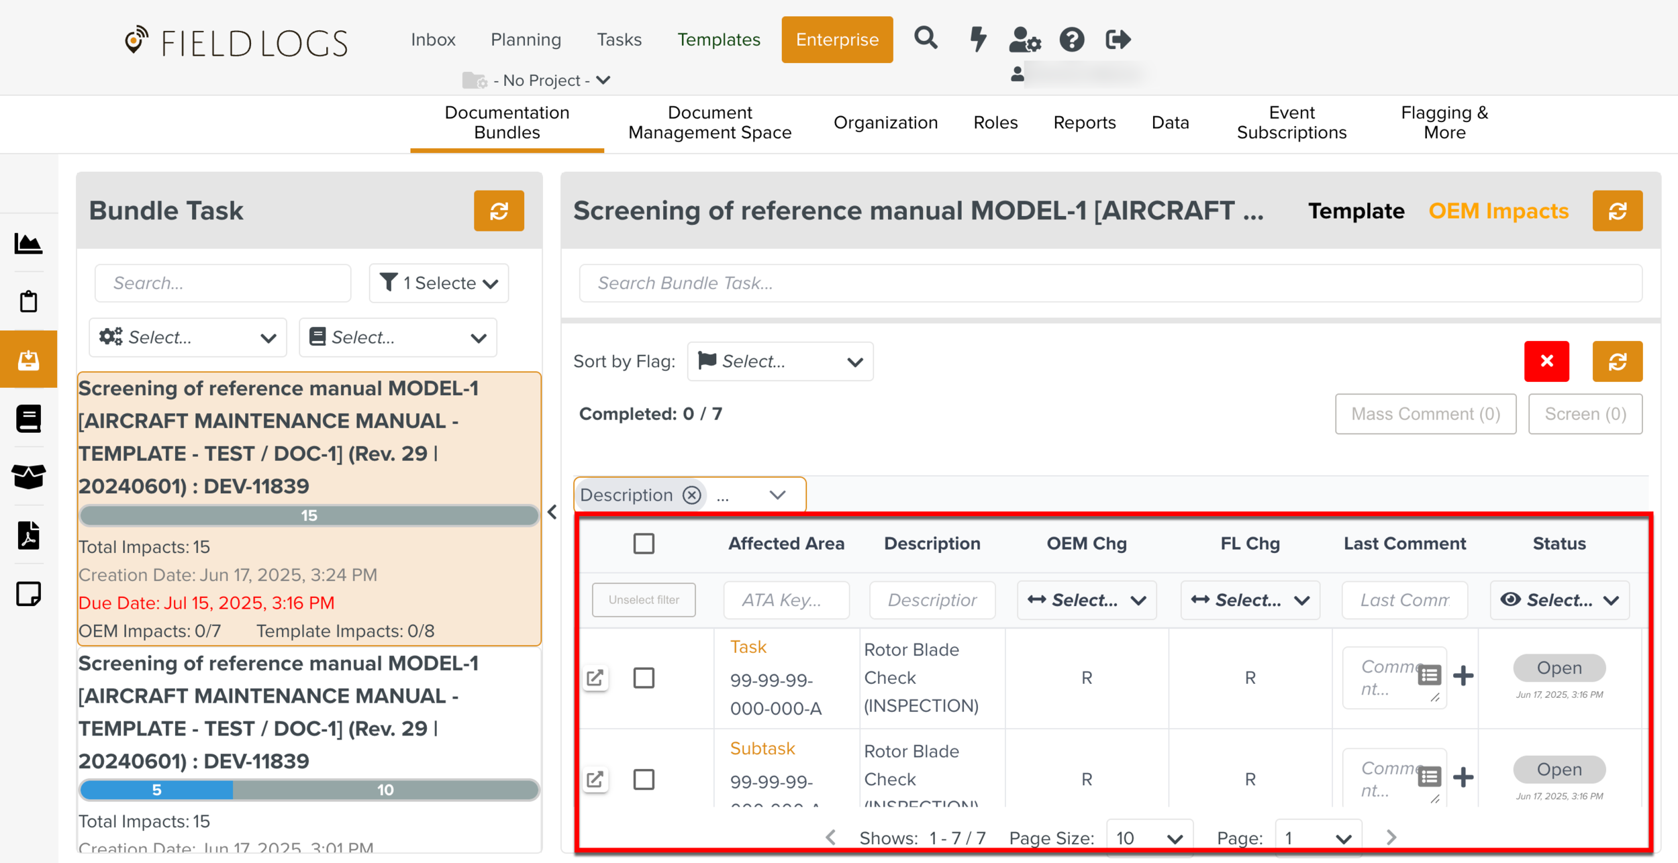1678x863 pixels.
Task: Open the Status filter dropdown
Action: click(x=1559, y=600)
